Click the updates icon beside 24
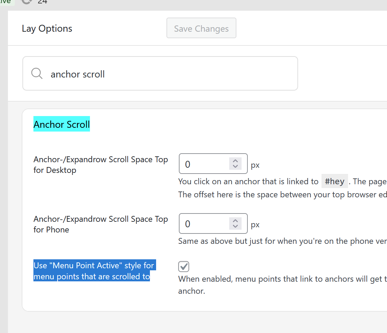 click(27, 1)
